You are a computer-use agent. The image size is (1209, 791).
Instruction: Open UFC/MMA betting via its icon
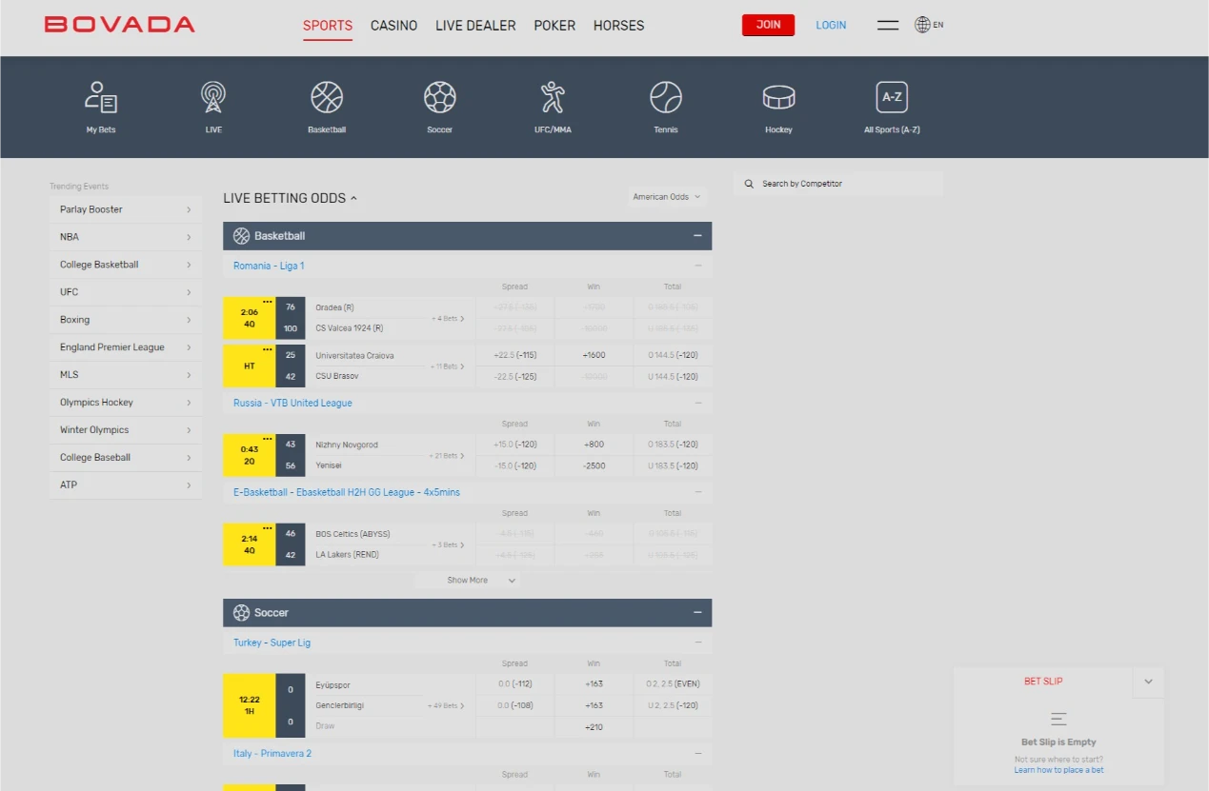click(x=553, y=105)
